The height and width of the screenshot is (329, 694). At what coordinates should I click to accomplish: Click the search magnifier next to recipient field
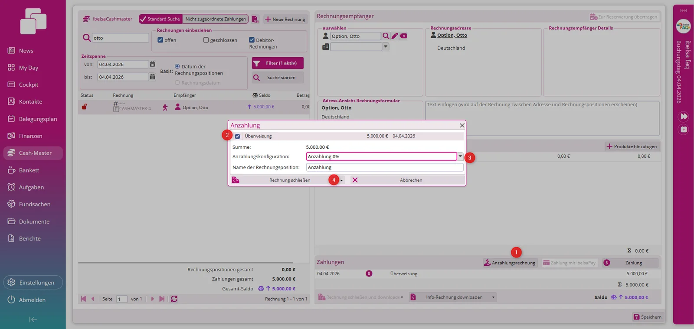click(x=386, y=36)
